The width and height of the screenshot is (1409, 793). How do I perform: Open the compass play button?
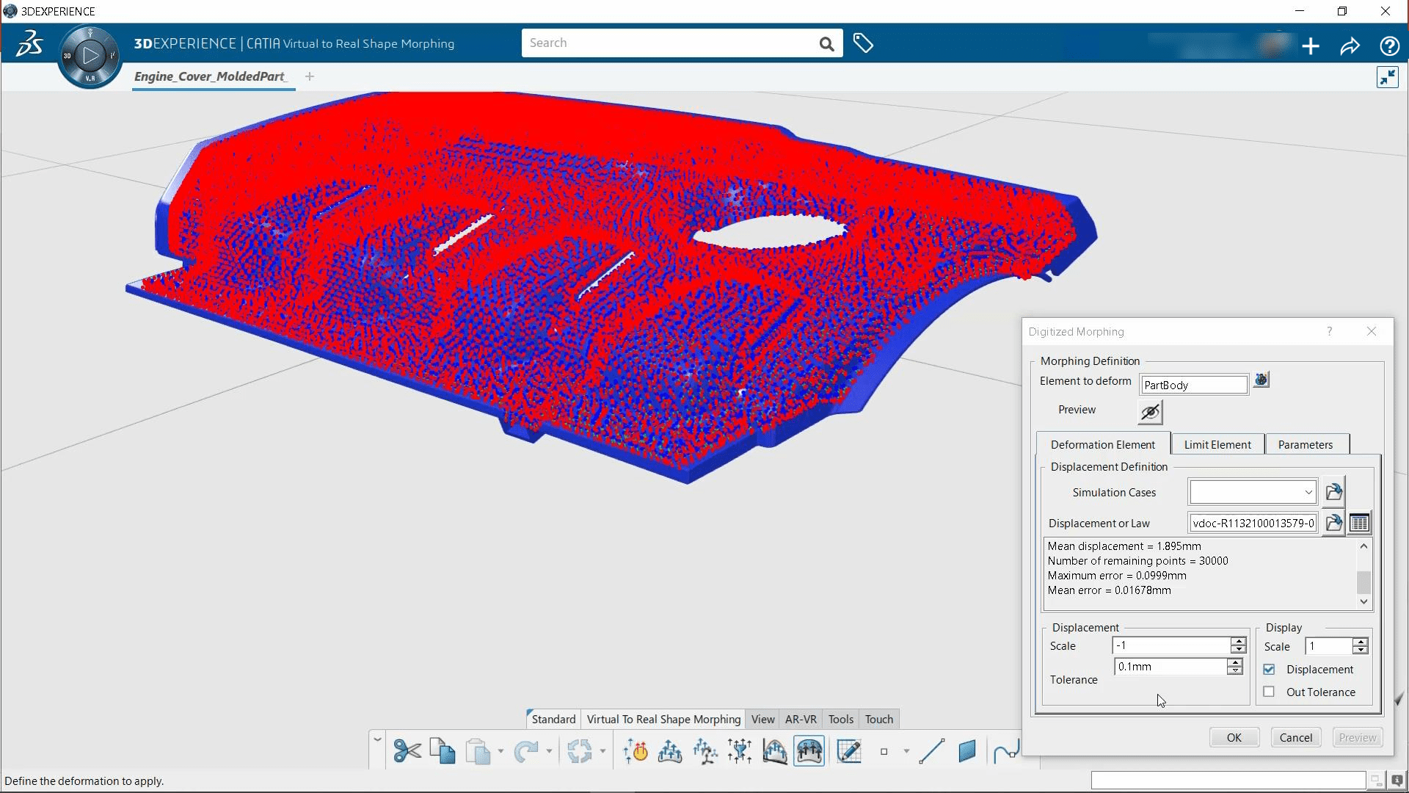(90, 55)
